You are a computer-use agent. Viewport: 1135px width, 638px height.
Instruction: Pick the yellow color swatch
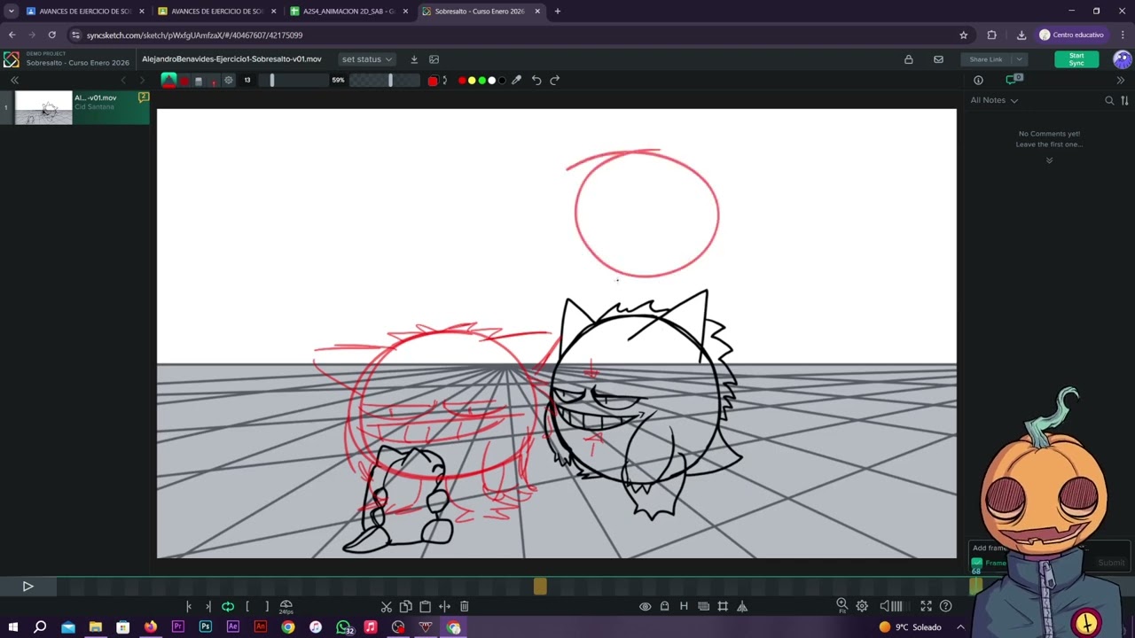472,81
